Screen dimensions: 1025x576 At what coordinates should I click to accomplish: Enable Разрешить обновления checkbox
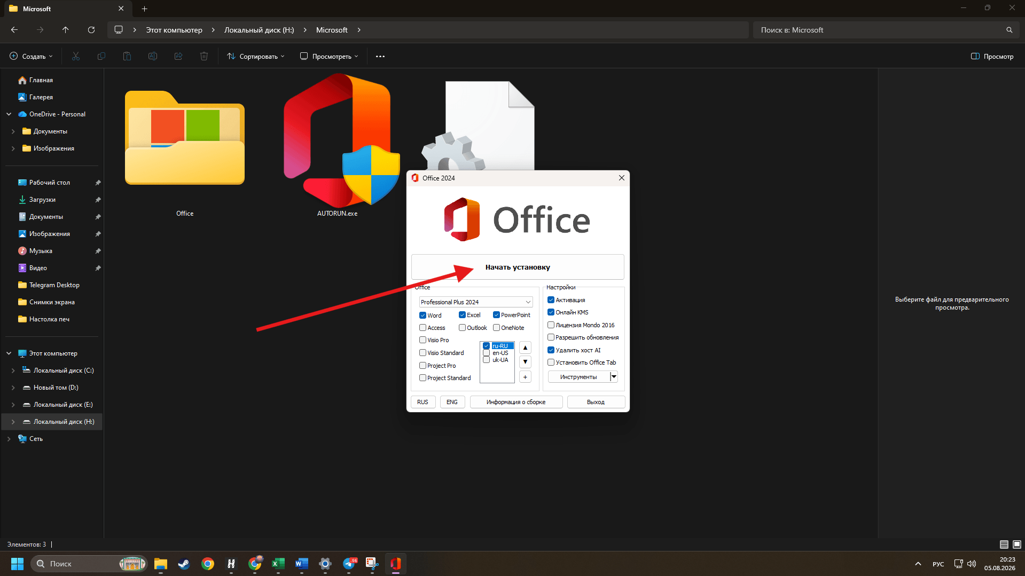tap(551, 337)
